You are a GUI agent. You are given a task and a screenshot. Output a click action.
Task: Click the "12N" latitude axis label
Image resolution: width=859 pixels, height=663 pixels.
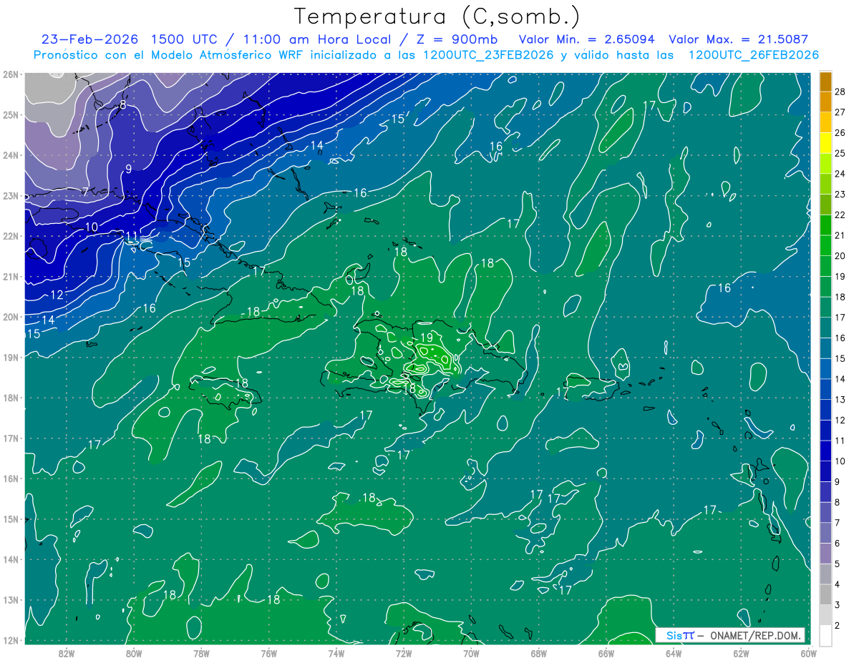[11, 640]
